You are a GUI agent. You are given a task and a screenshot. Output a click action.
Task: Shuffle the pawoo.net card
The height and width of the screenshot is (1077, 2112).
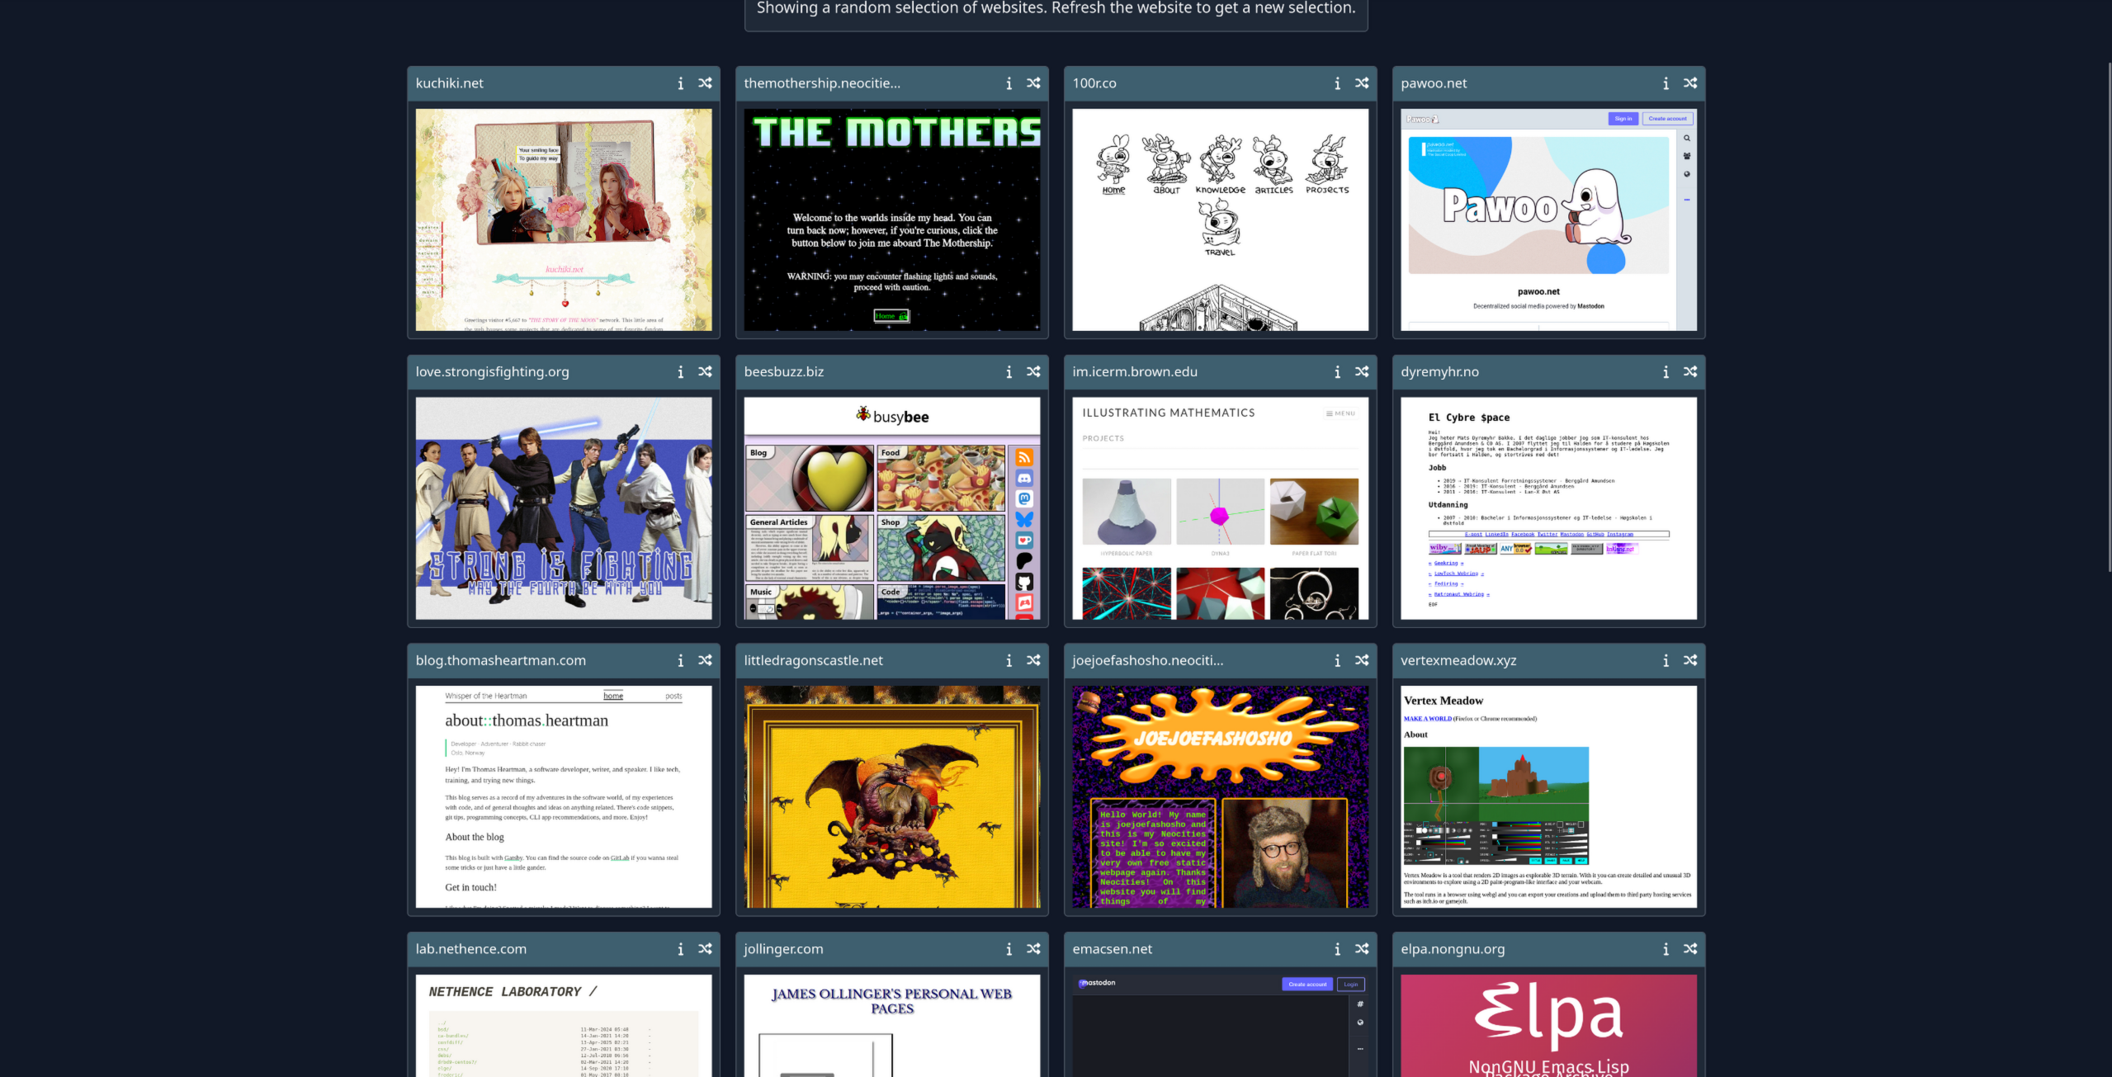[1690, 83]
